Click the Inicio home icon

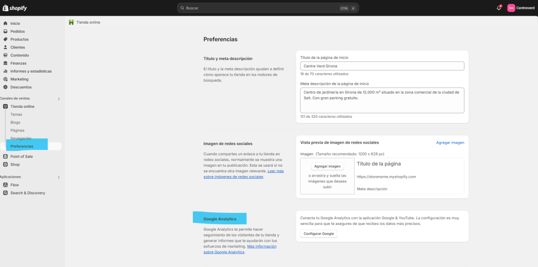pyautogui.click(x=5, y=23)
